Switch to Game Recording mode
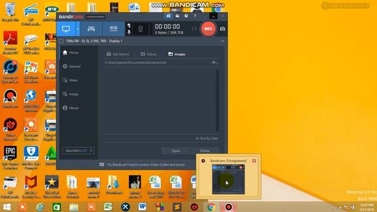The height and width of the screenshot is (212, 377). 91,29
